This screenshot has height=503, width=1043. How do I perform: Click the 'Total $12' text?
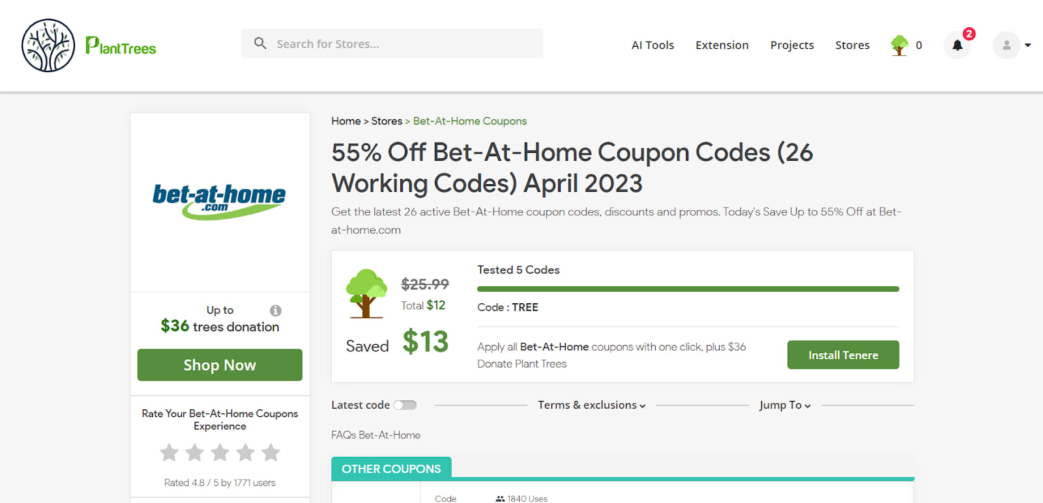(423, 305)
